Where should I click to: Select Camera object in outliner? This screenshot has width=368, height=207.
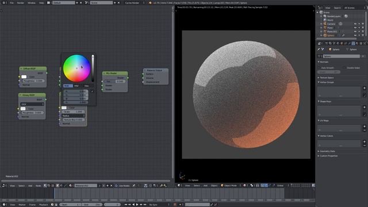tap(331, 24)
